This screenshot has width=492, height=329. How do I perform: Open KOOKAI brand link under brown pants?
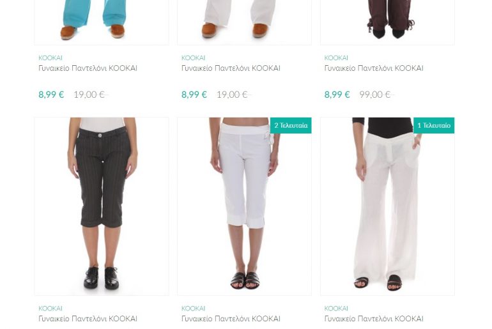click(x=336, y=57)
